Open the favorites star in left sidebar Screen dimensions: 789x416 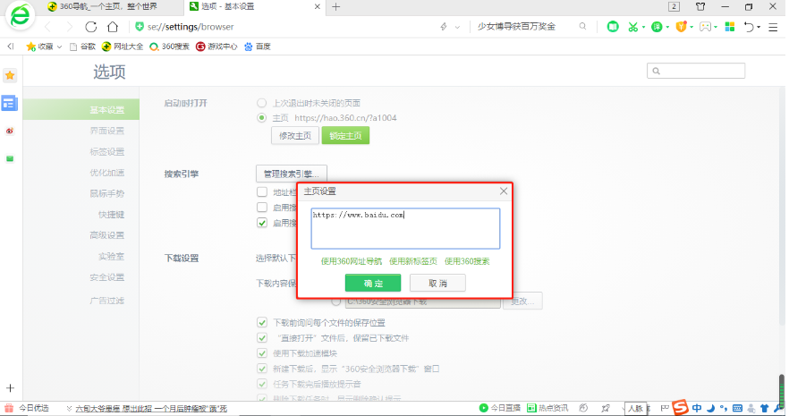click(x=10, y=76)
